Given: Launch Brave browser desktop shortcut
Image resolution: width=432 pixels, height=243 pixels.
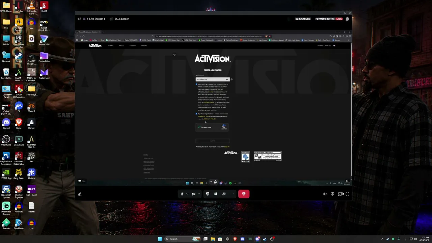Looking at the screenshot, I should [x=19, y=124].
